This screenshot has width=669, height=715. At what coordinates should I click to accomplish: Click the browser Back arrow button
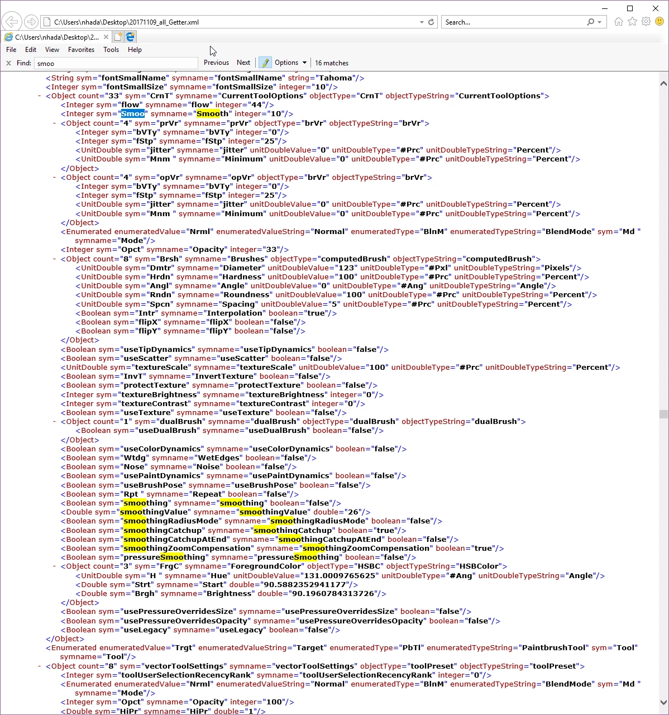tap(12, 22)
